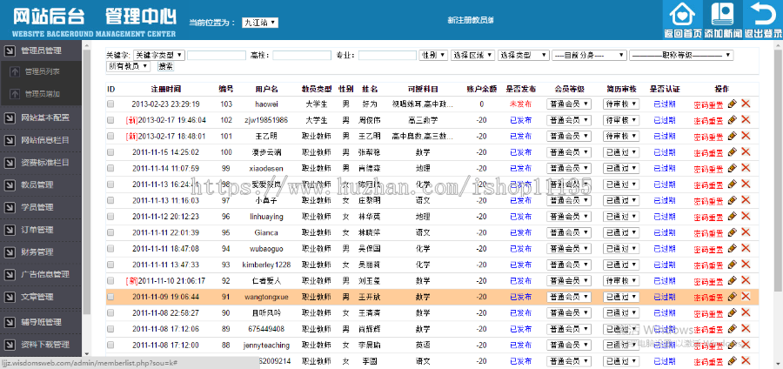The height and width of the screenshot is (369, 783).
Task: Click arrow icon beside 管理员管理
Action: 10,50
